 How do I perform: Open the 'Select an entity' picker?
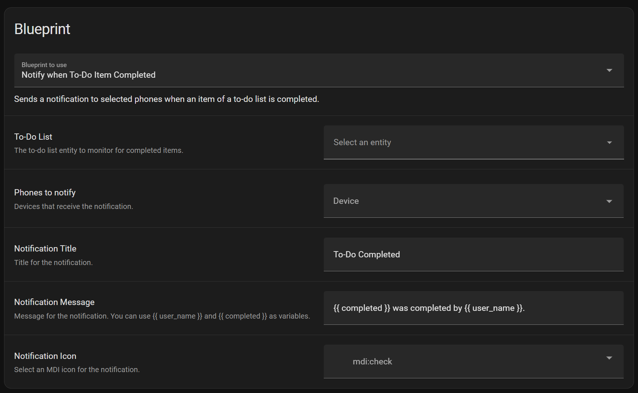474,142
